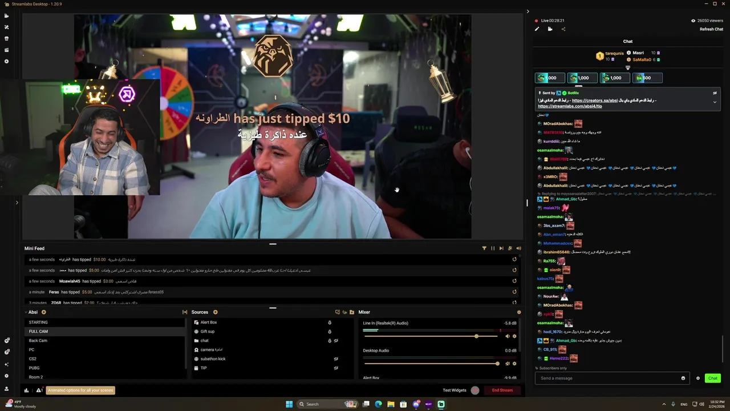This screenshot has width=730, height=411.
Task: Open the Recordings play icon in the left sidebar
Action: click(7, 61)
